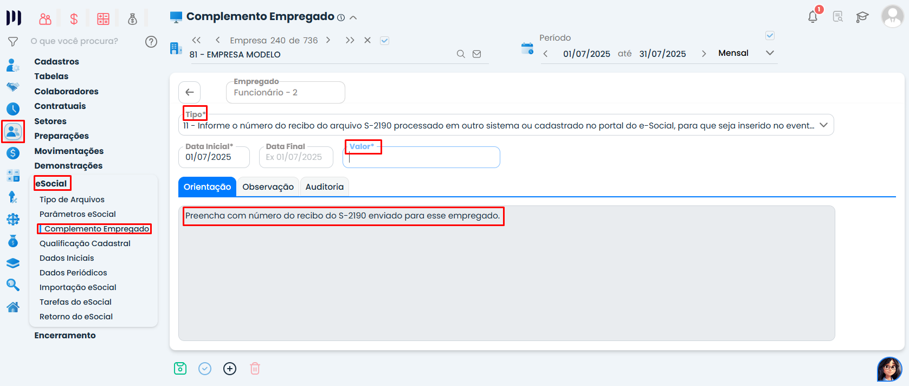Collapse the Complemento Empregado title chevron
The image size is (909, 386).
(353, 17)
